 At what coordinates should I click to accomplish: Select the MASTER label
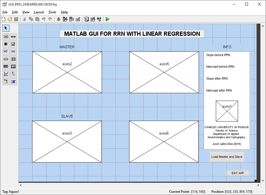tap(67, 47)
